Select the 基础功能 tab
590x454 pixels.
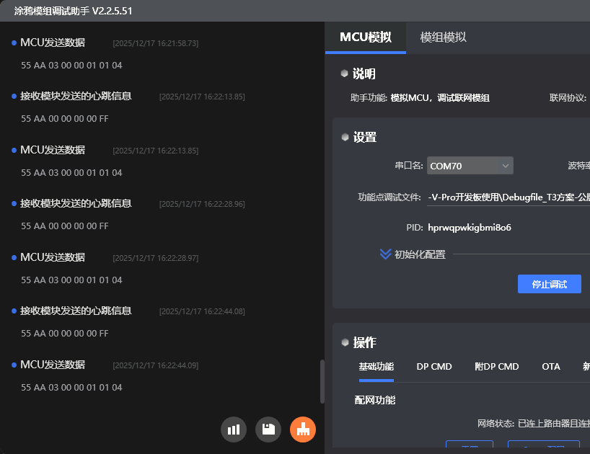pos(378,367)
